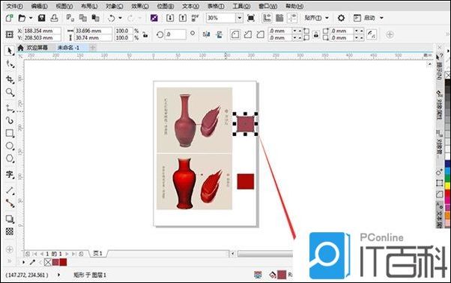Click the X position field 188.354 mm
This screenshot has width=451, height=283.
click(x=42, y=31)
